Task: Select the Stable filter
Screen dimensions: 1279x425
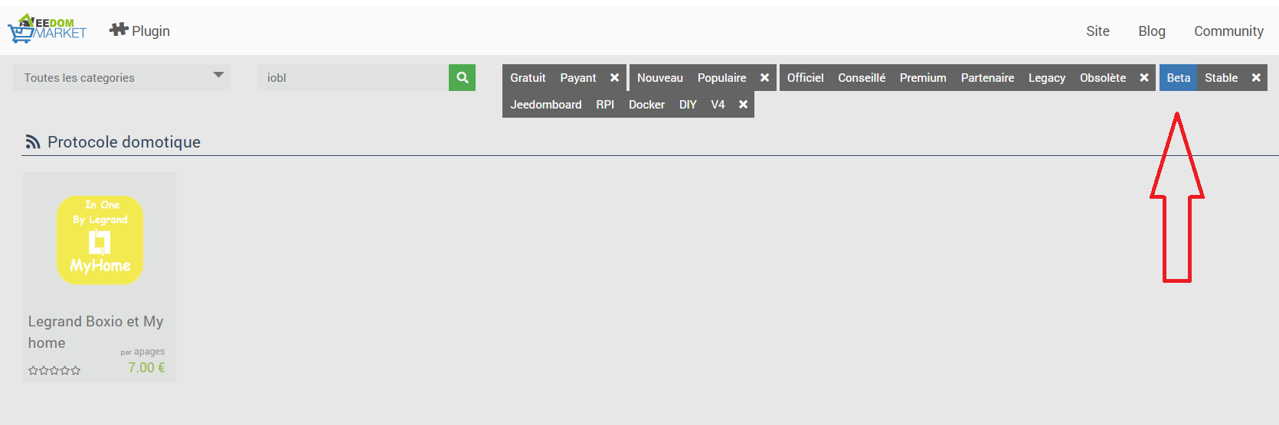Action: point(1221,78)
